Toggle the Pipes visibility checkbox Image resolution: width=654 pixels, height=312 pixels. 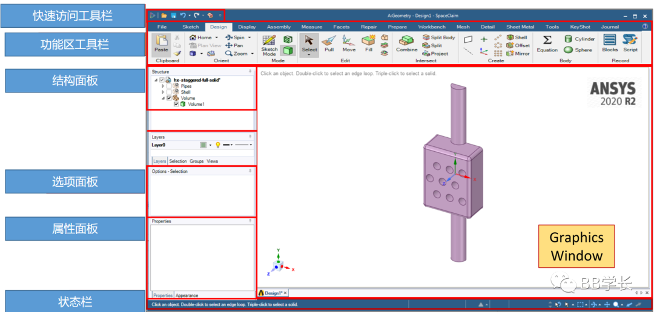168,86
